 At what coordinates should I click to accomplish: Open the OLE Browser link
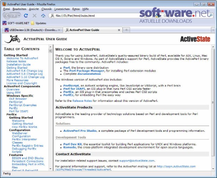[18, 99]
